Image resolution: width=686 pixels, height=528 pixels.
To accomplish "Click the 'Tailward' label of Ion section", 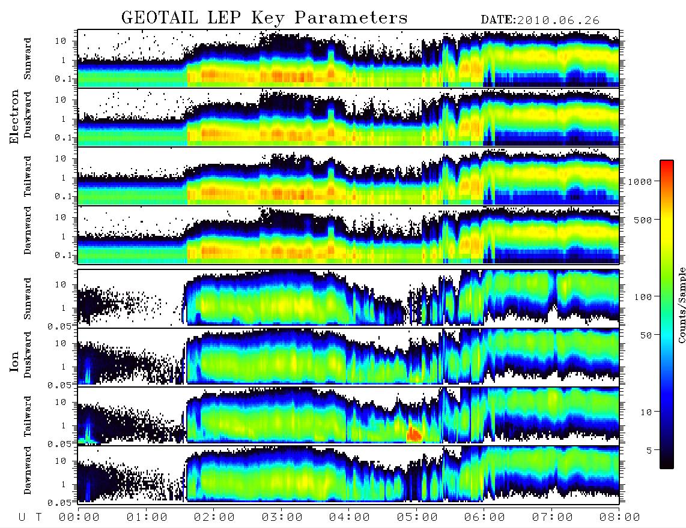I will (x=28, y=416).
